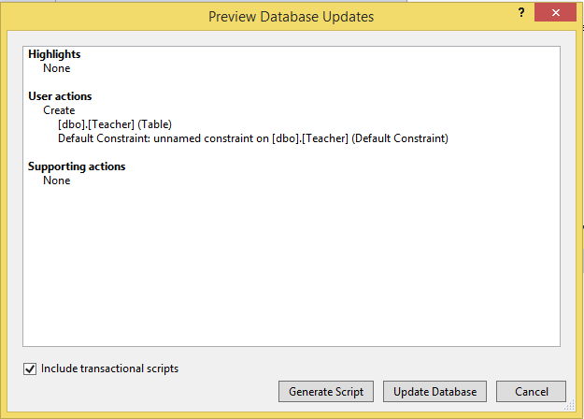Select the Default Constraint unnamed constraint line

(x=252, y=138)
